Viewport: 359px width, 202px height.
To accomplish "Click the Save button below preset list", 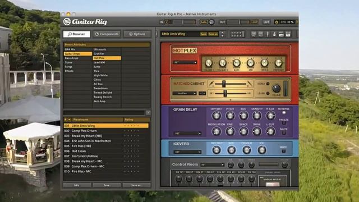I will point(107,185).
